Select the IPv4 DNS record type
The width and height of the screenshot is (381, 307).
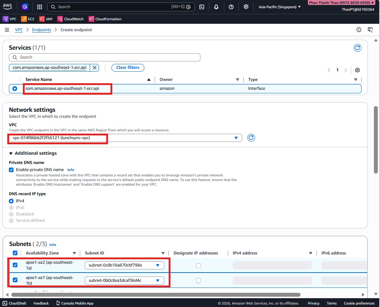11,201
